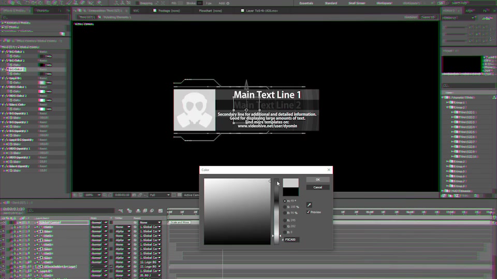Click OK in the Color dialog
Viewport: 497px width, 279px height.
317,180
